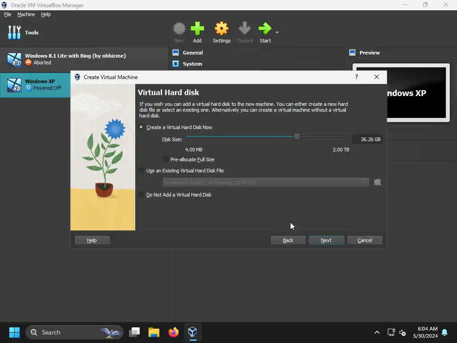This screenshot has width=457, height=343.
Task: Select Do Not Add a Virtual Hard Disk
Action: point(141,195)
